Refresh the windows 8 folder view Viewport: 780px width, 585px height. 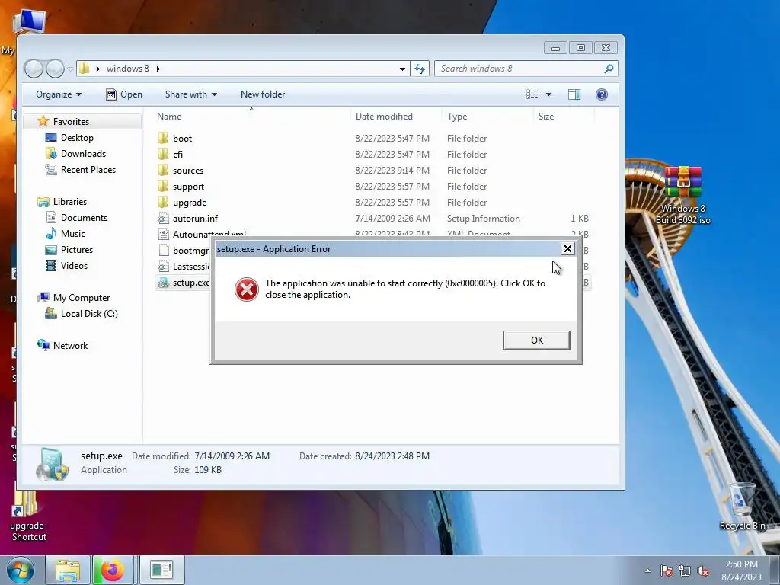(420, 69)
